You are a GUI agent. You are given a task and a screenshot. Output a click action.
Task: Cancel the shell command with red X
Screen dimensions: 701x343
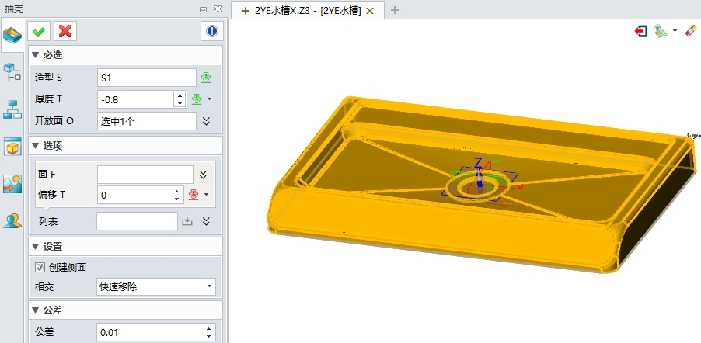coord(65,31)
